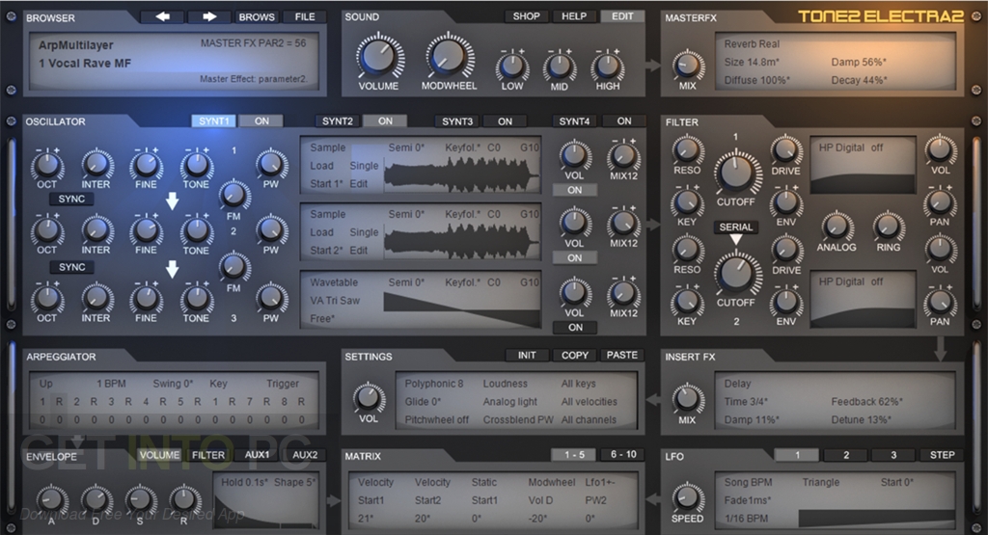Click filter 1 RESO knob
988x535 pixels.
[687, 150]
